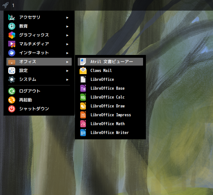
Task: Click the orange LibreOffice Impress icon
Action: [83, 115]
